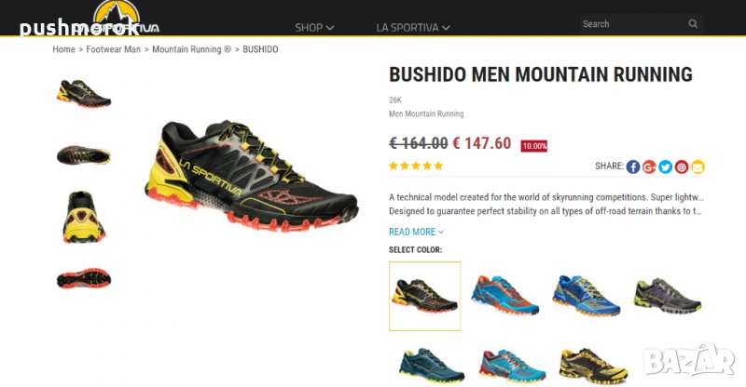Share product on Twitter icon
Viewport: 746px width, 387px height.
(x=665, y=167)
